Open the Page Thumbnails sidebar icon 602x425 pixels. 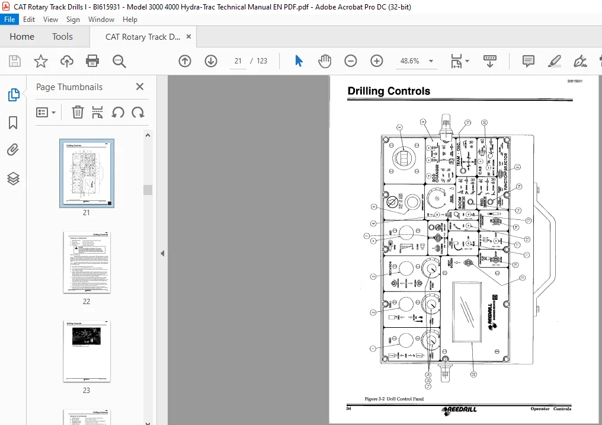(x=14, y=95)
